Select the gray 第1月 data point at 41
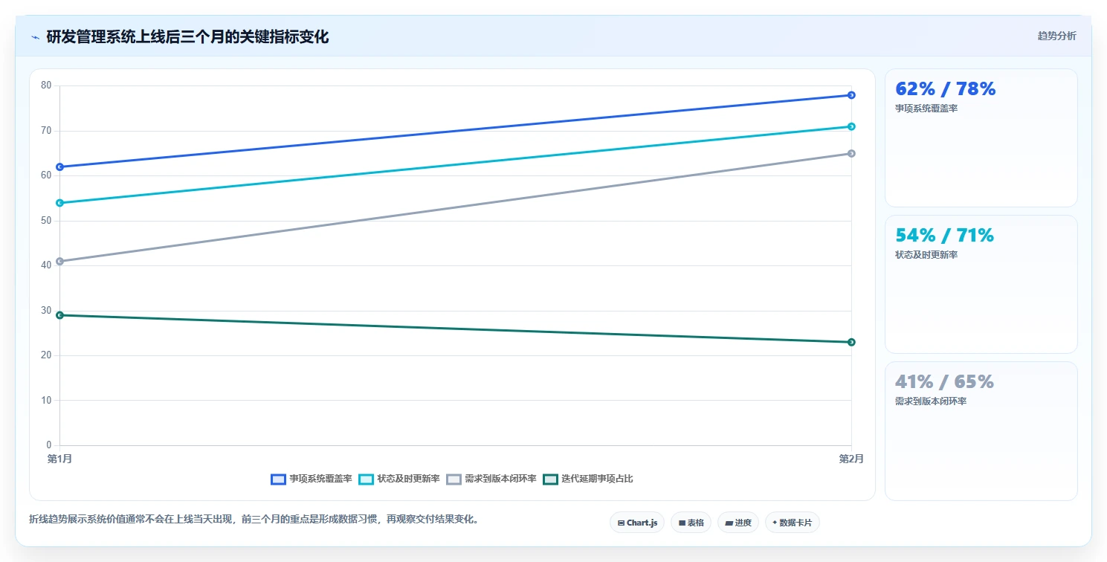The image size is (1107, 562). (59, 261)
